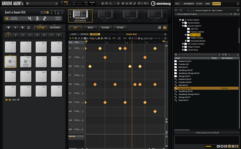
Task: Switch to the Agent editor tab
Action: 74,34
